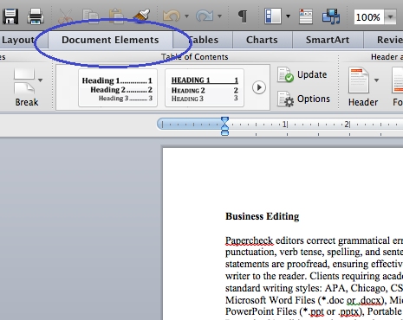Open Table of Contents Options

pos(303,99)
